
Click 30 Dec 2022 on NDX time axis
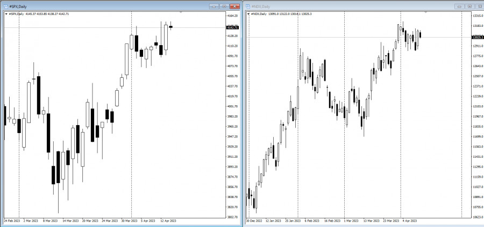point(254,221)
